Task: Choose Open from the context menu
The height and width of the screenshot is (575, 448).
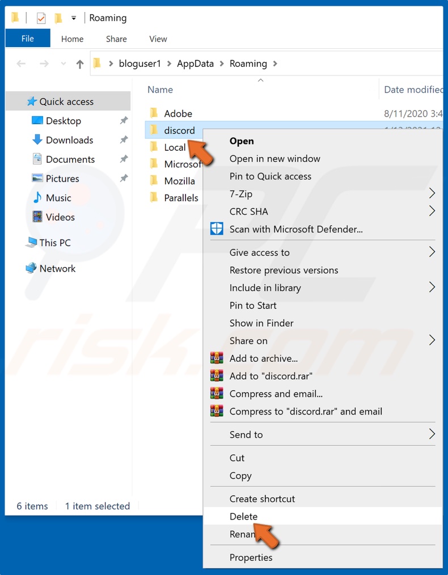Action: [323, 141]
